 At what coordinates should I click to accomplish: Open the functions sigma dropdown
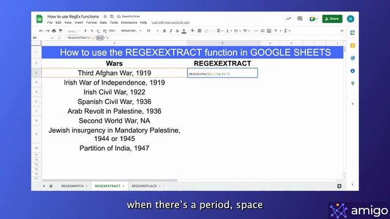pos(287,31)
